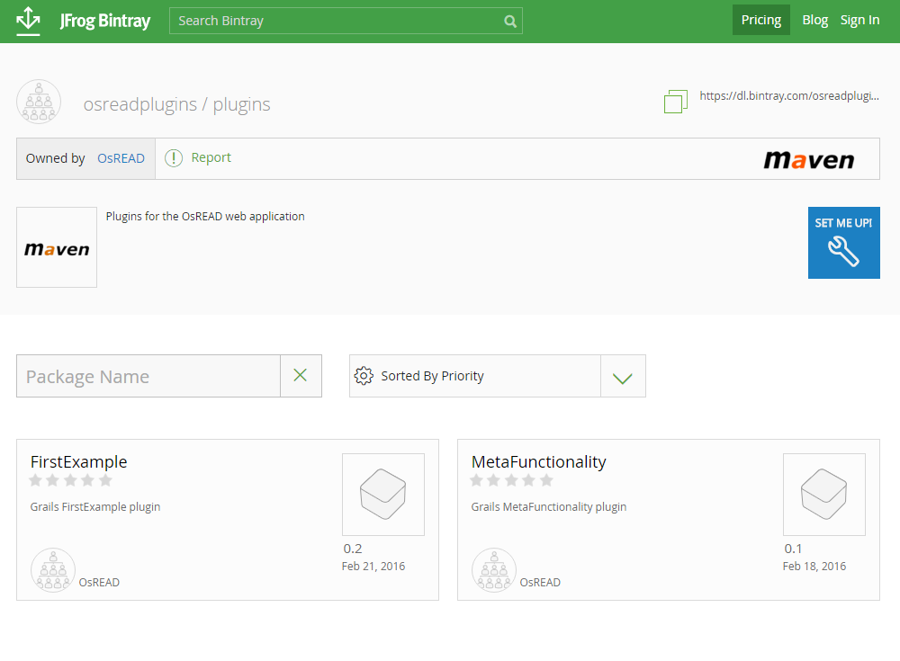Click the Maven repository thumbnail
This screenshot has height=661, width=900.
(57, 247)
